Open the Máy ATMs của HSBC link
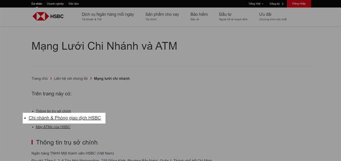 53,127
